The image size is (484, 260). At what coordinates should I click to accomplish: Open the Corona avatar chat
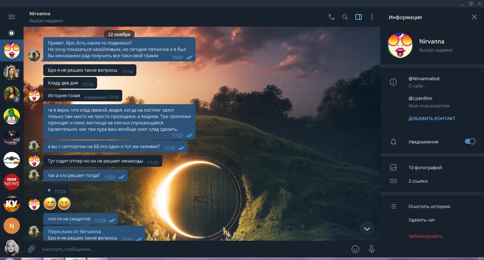coord(12,138)
